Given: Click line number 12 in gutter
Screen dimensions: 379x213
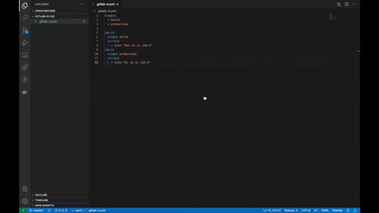Looking at the screenshot, I should coord(97,63).
